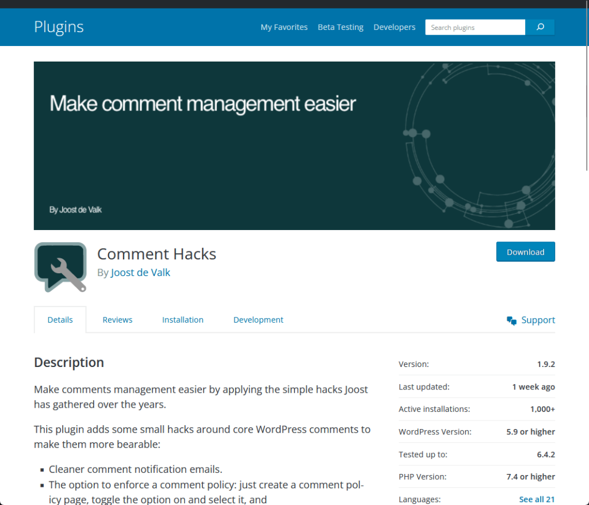Viewport: 589px width, 505px height.
Task: Click the '1,000+' installations value
Action: (542, 409)
